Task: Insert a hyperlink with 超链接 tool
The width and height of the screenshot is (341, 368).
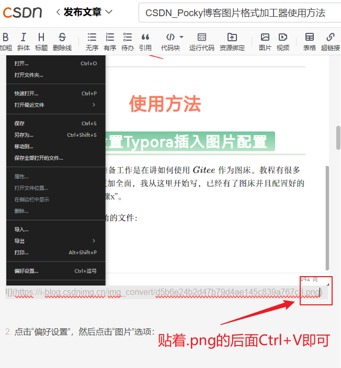Action: tap(331, 42)
